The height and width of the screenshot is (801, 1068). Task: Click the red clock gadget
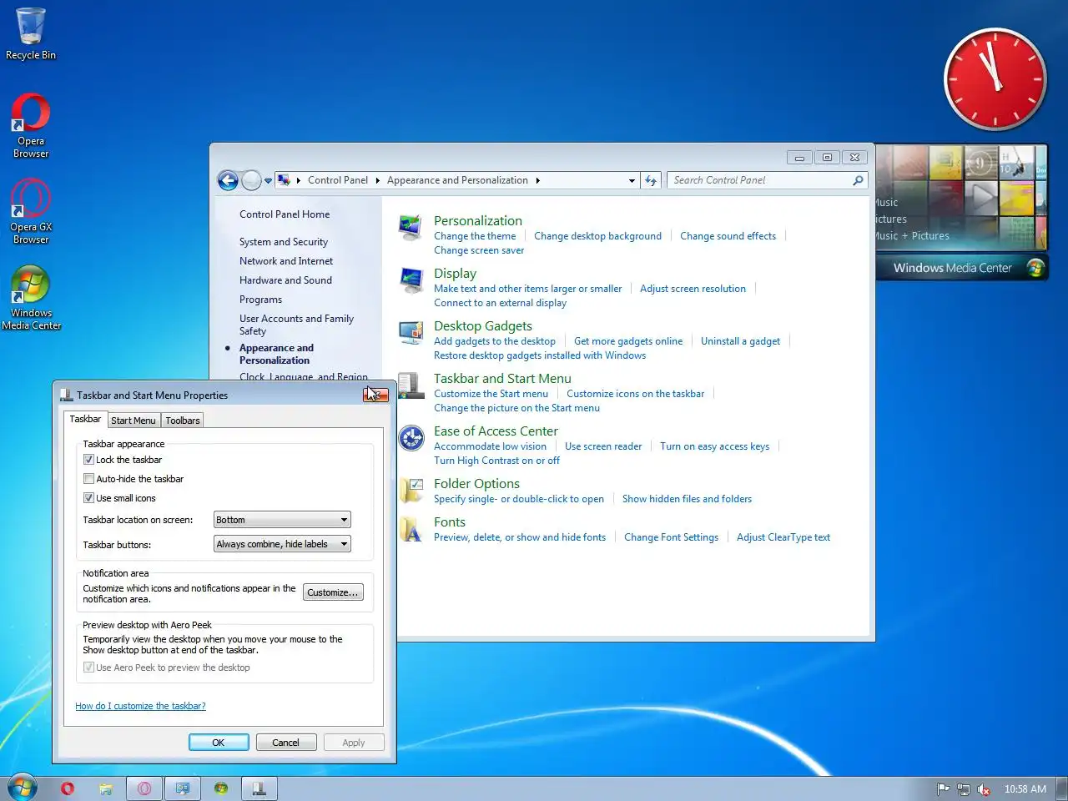pyautogui.click(x=995, y=79)
